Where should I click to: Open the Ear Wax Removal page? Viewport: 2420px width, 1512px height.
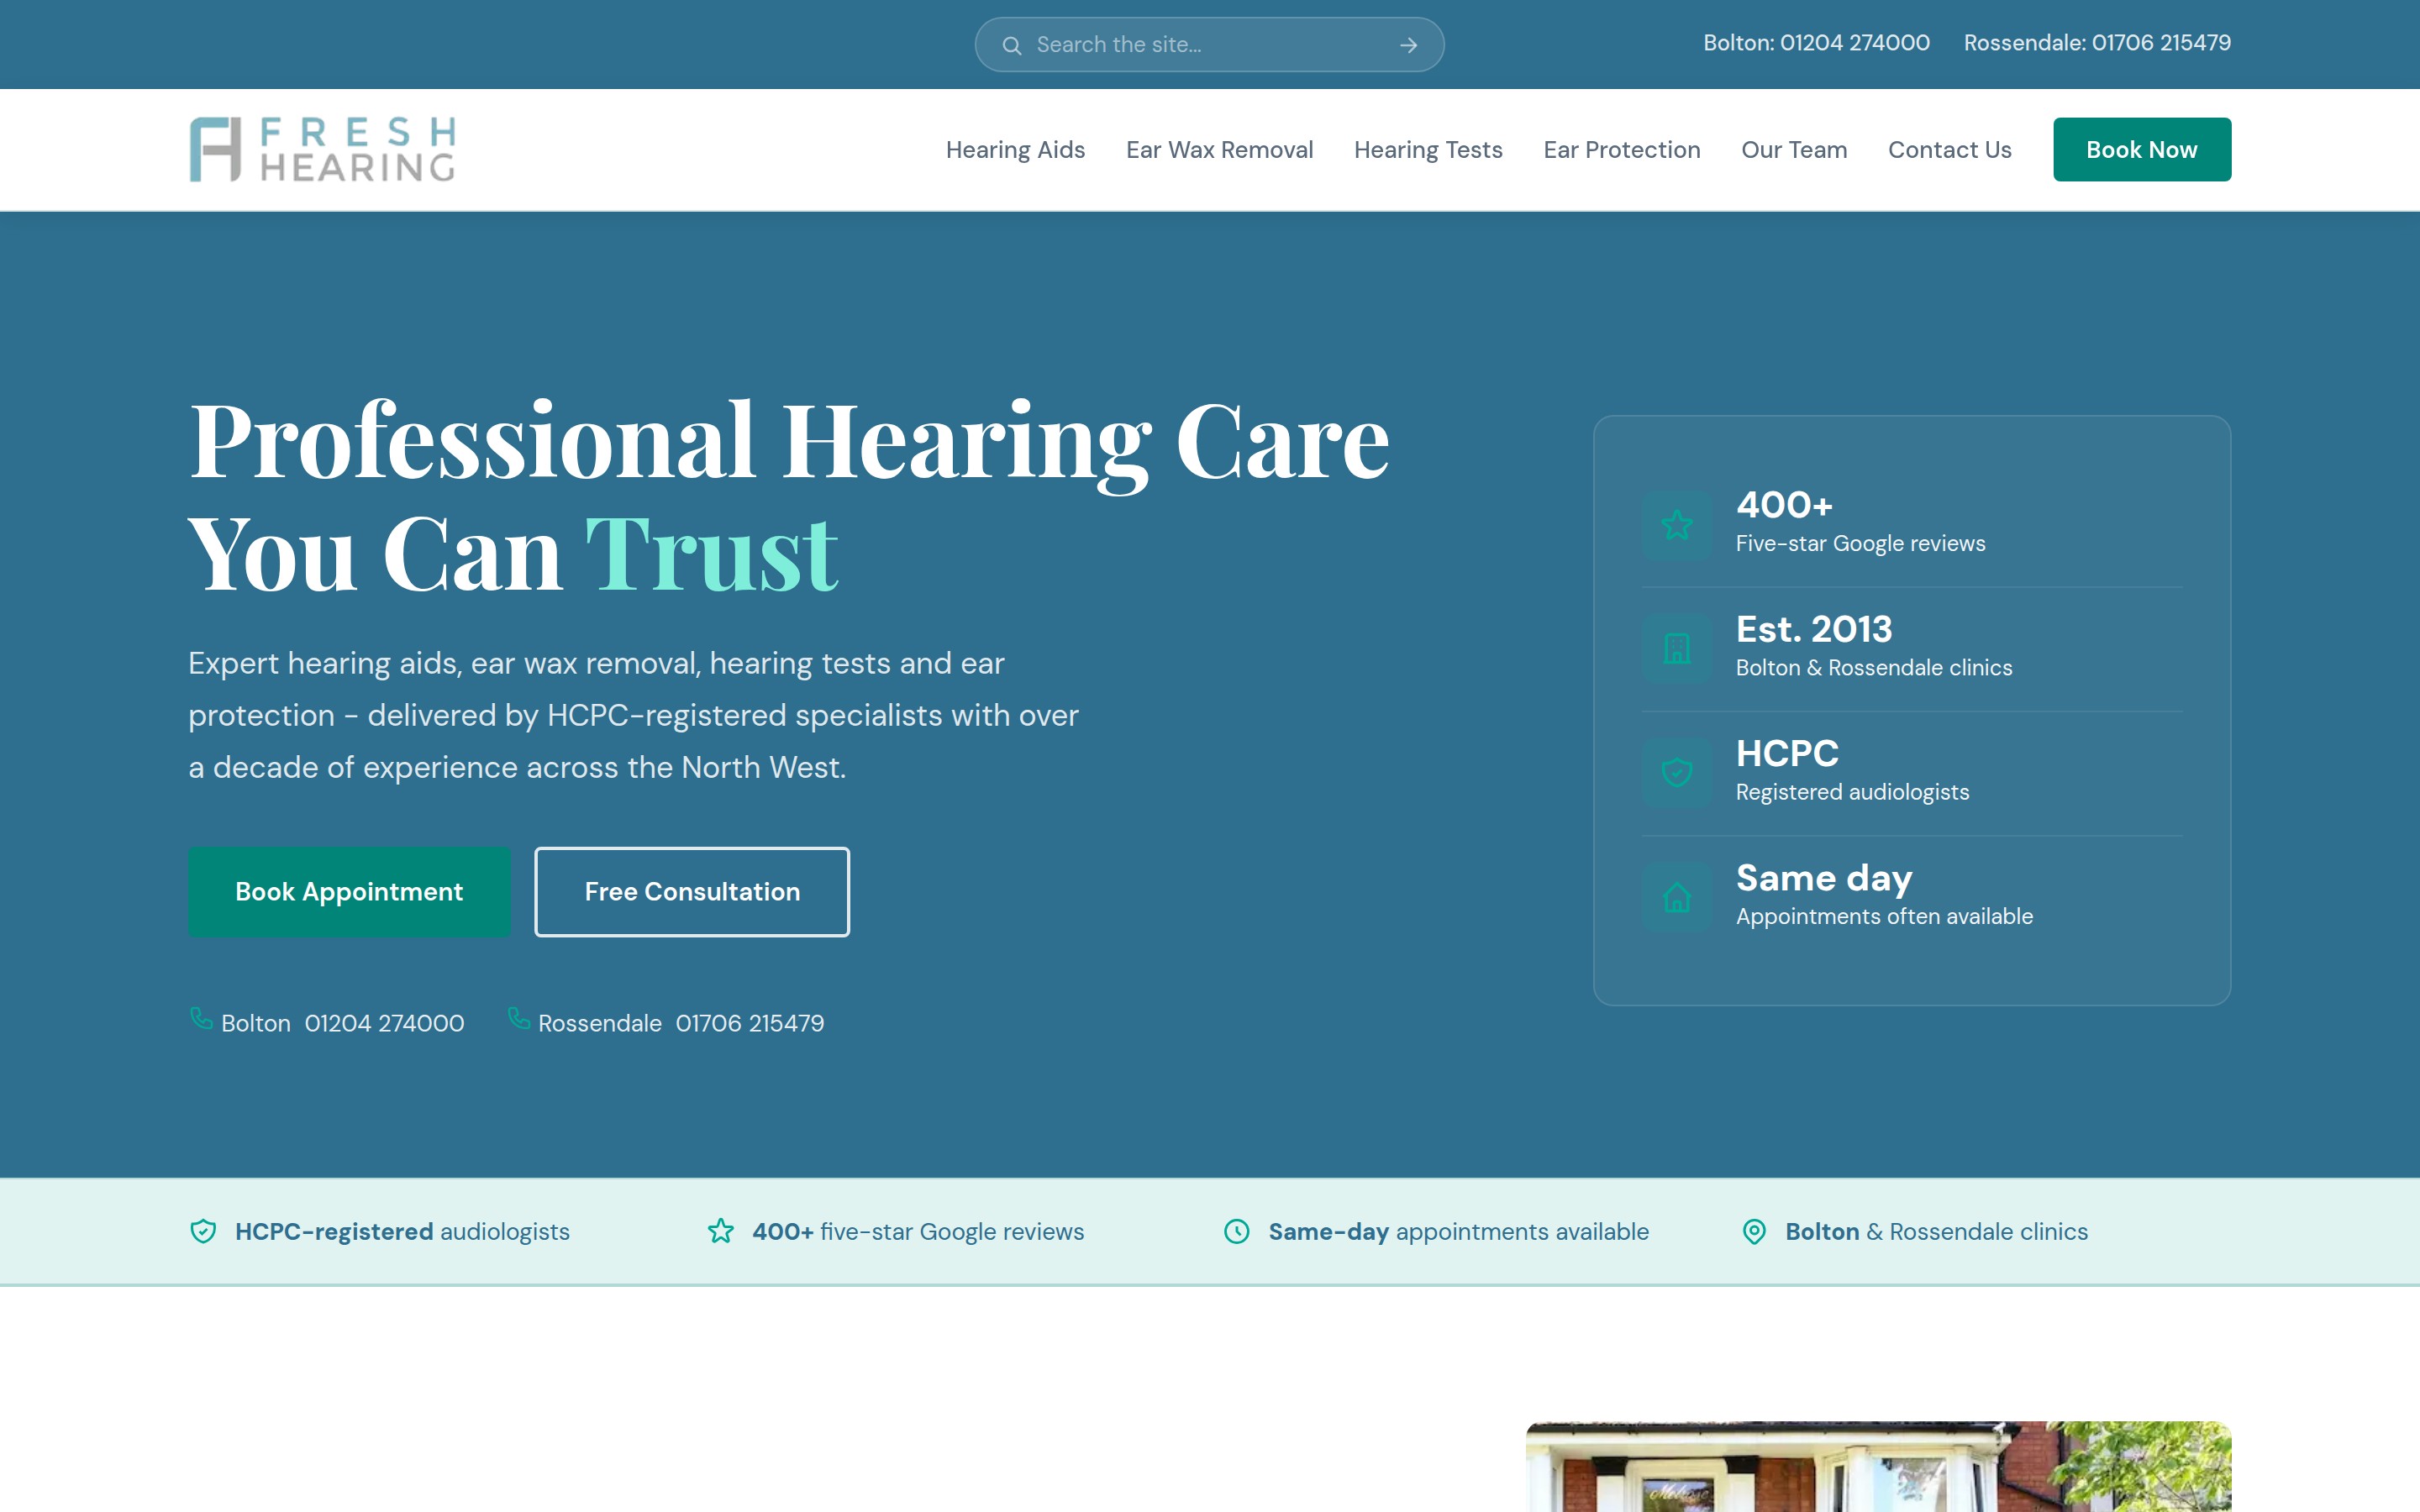coord(1219,150)
